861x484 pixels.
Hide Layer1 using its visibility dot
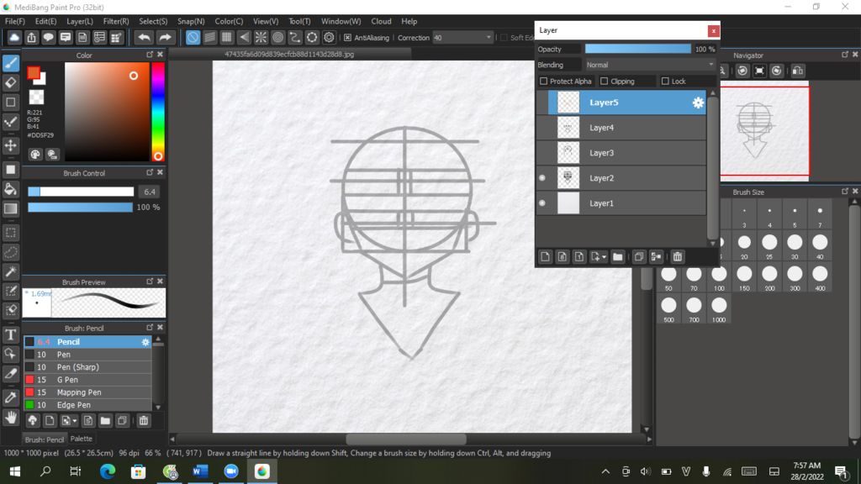tap(542, 203)
